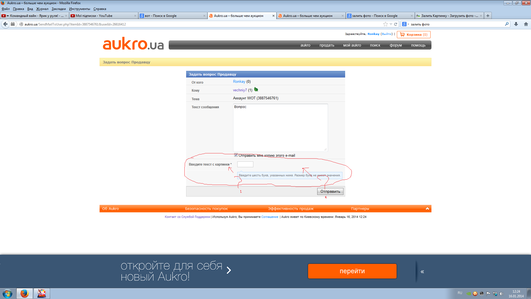Screen dimensions: 531x299
Task: Open the history folder icon beside back button
Action: click(x=13, y=24)
